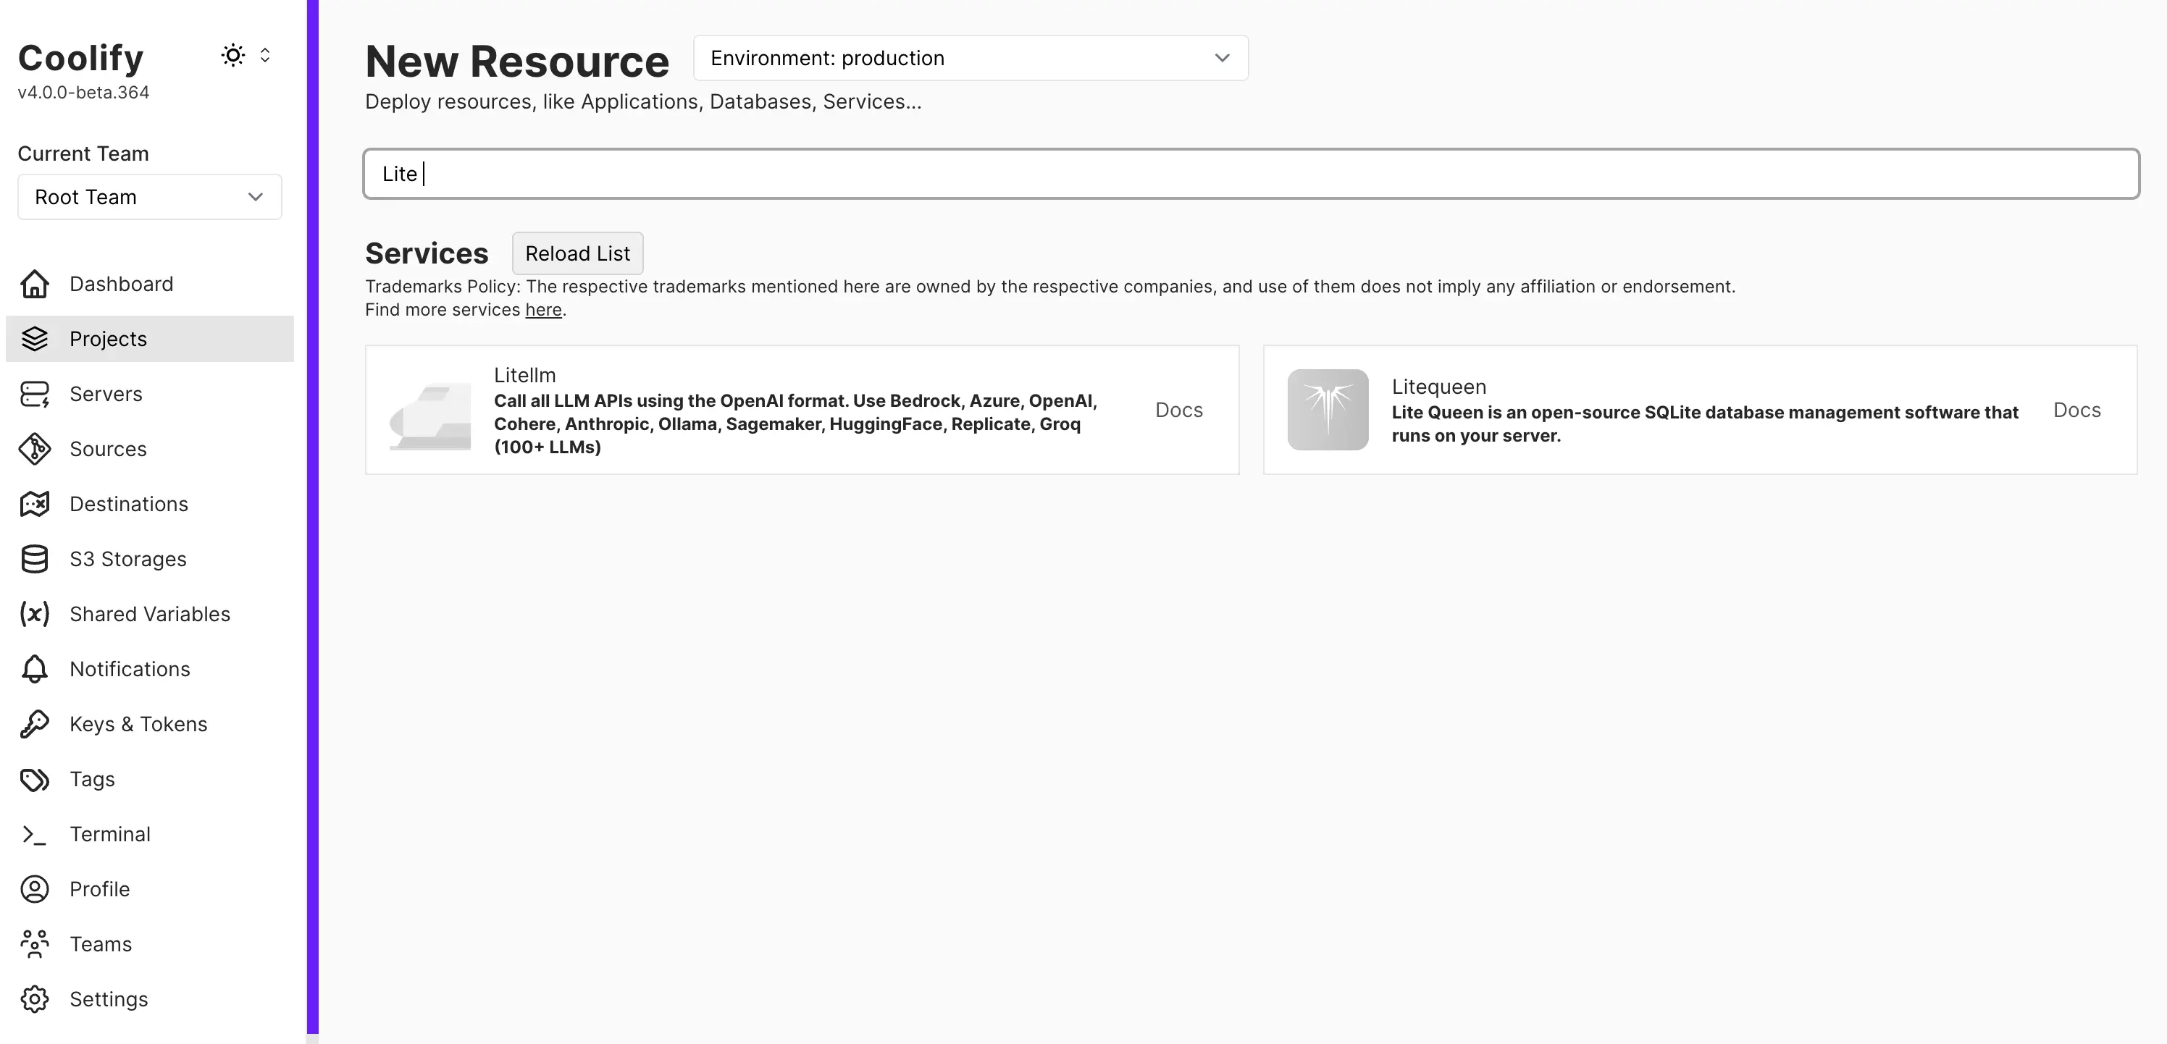Click the Litequeen service logo

tap(1328, 411)
